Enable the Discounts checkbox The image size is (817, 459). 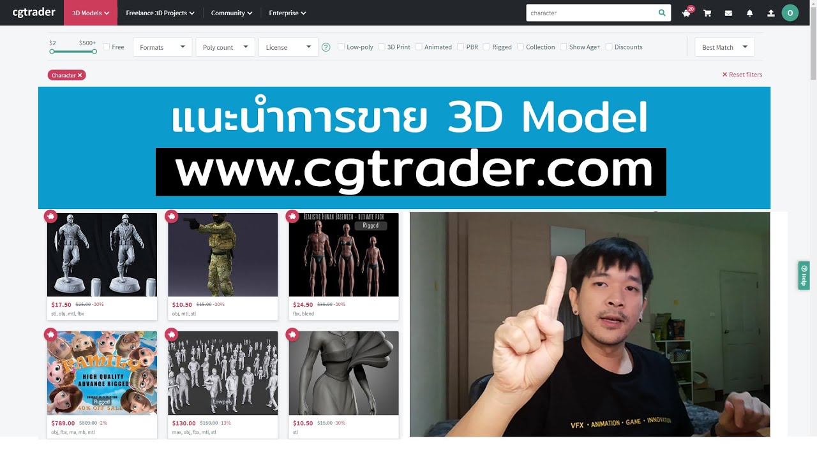(609, 47)
